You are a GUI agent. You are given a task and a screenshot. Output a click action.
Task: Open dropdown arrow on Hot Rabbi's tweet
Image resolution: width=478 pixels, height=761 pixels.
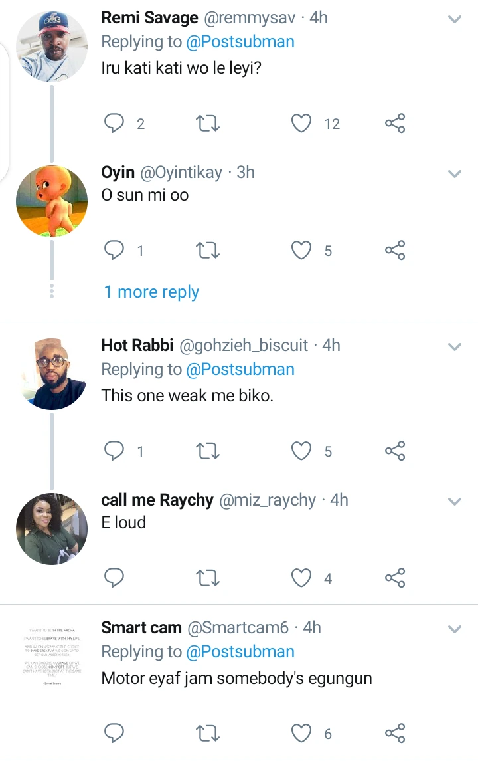pyautogui.click(x=455, y=347)
